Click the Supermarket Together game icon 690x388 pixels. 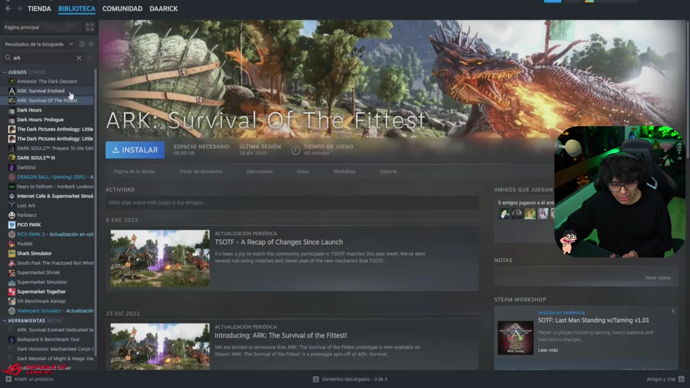tap(12, 292)
